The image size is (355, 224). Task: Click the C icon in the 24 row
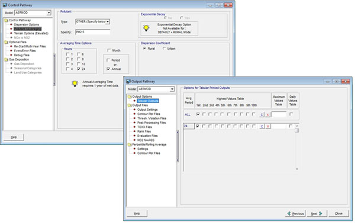(262, 126)
